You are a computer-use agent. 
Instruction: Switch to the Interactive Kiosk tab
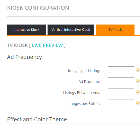tap(26, 30)
